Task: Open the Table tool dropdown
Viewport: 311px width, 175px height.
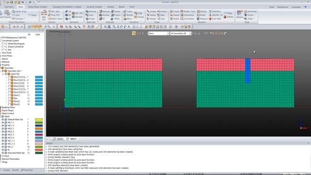Action: tap(249, 18)
